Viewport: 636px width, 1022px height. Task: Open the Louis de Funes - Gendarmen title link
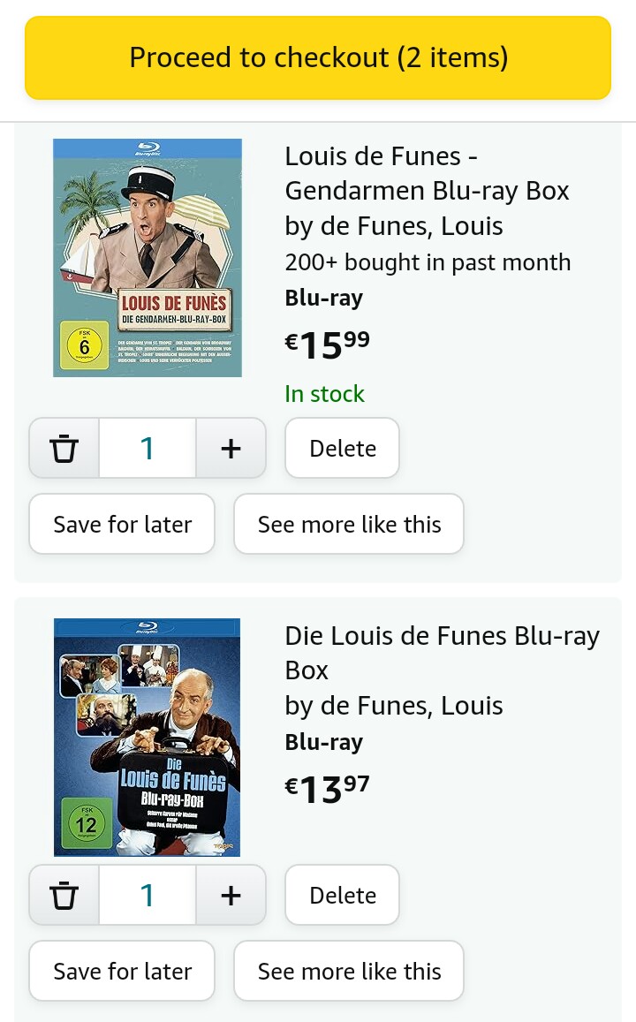[427, 173]
